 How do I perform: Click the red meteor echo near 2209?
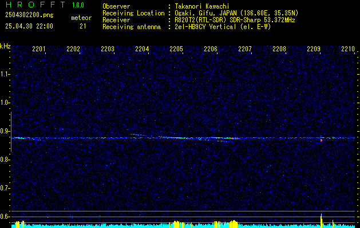[321, 140]
